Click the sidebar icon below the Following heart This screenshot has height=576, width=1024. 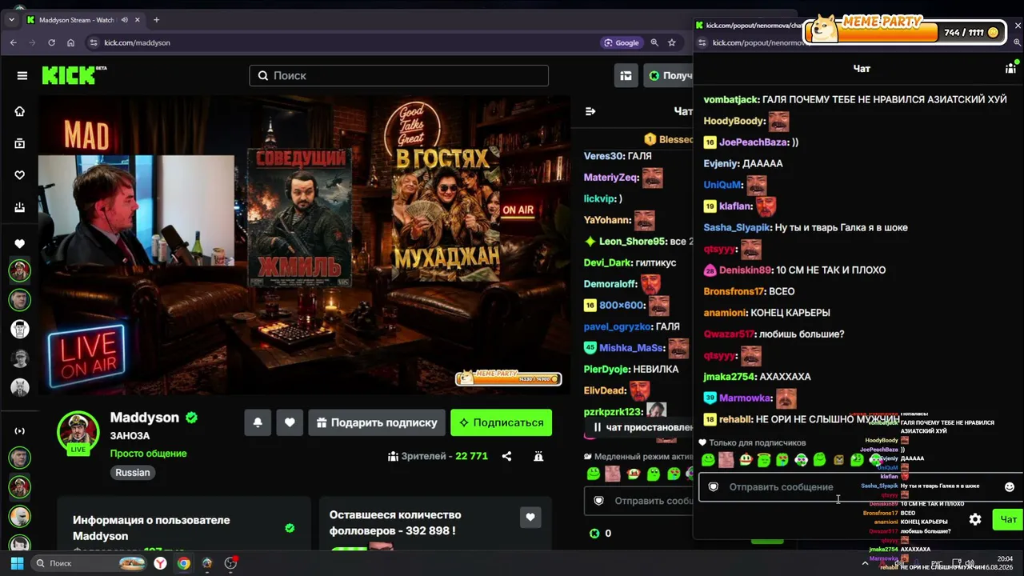coord(20,207)
